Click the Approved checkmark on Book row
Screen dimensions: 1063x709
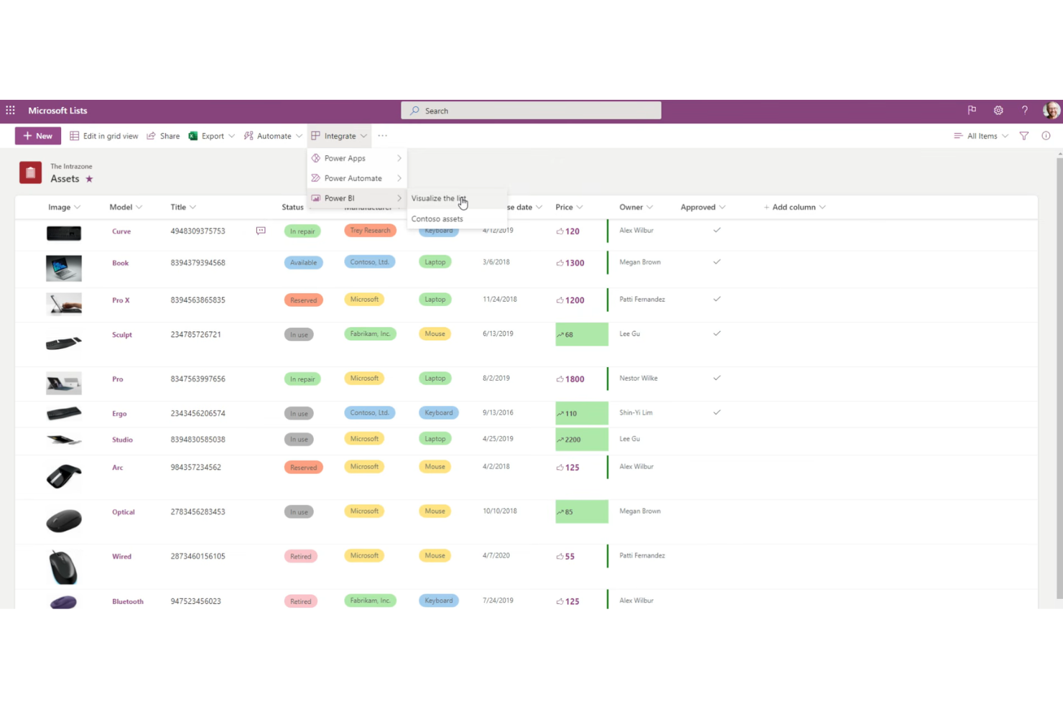pos(717,261)
